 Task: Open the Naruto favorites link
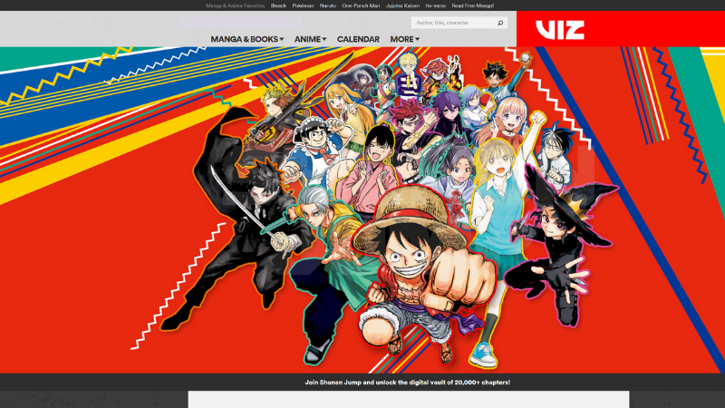point(328,5)
